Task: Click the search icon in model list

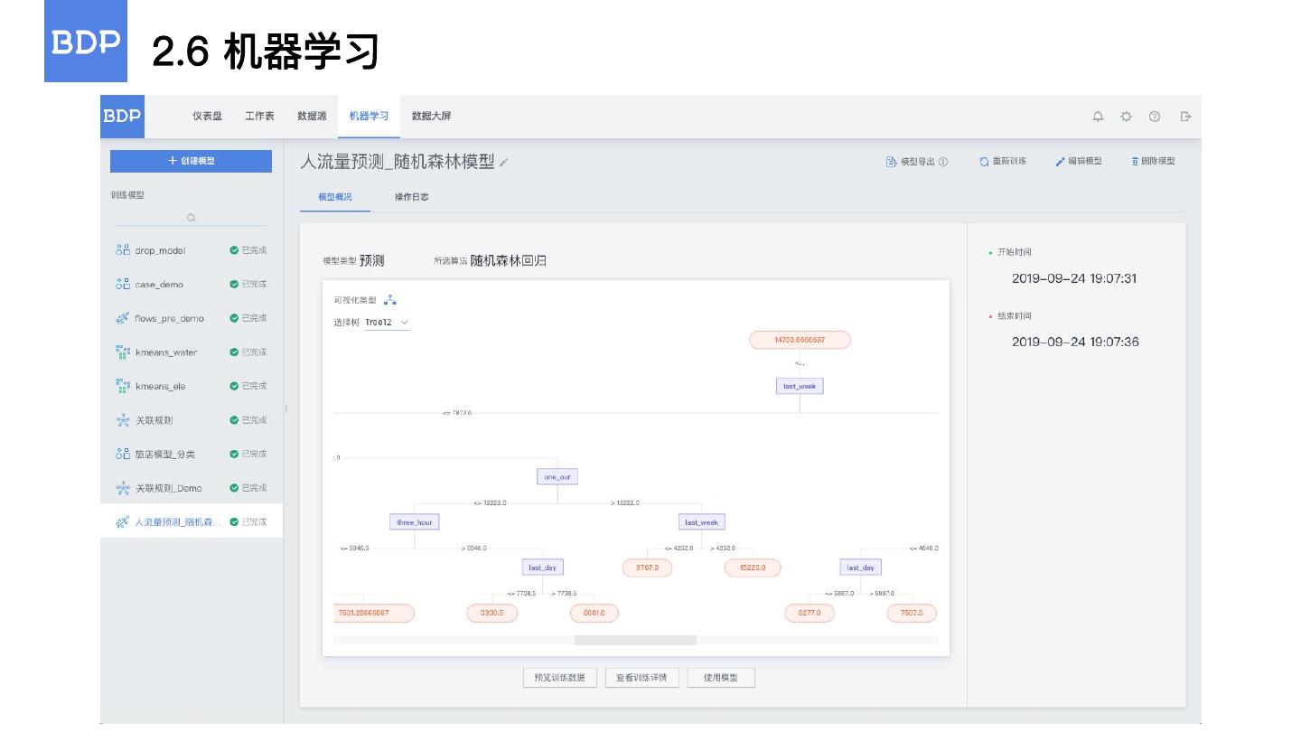Action: 191,218
